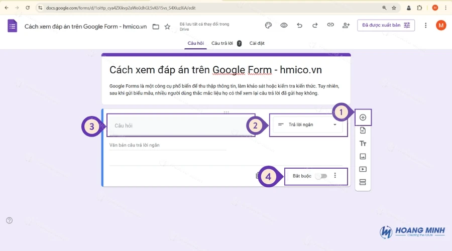Undo the last change
The height and width of the screenshot is (251, 452).
[299, 26]
